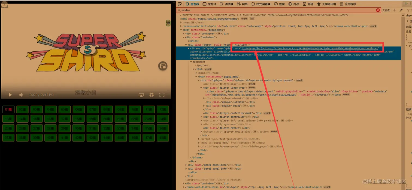Open the 无障碍环境 accessibility tab

326,4
